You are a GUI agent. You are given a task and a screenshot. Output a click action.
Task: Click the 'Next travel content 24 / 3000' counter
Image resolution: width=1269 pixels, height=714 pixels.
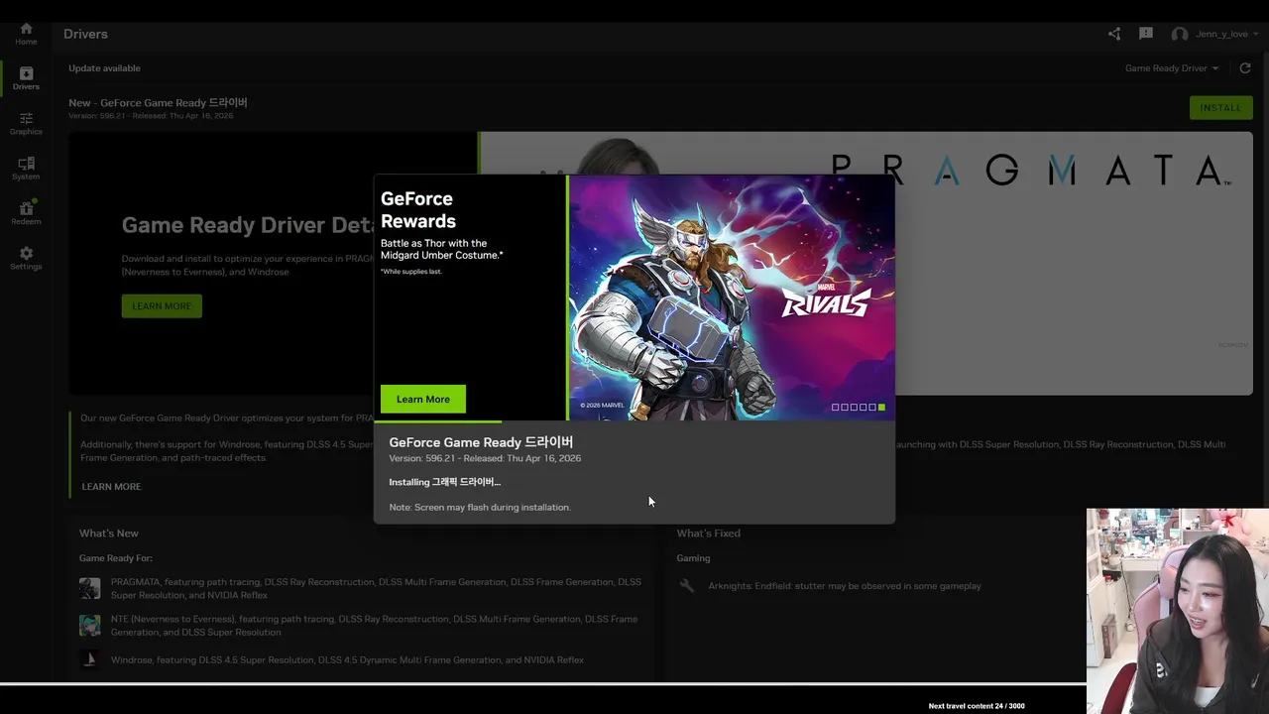pos(977,706)
